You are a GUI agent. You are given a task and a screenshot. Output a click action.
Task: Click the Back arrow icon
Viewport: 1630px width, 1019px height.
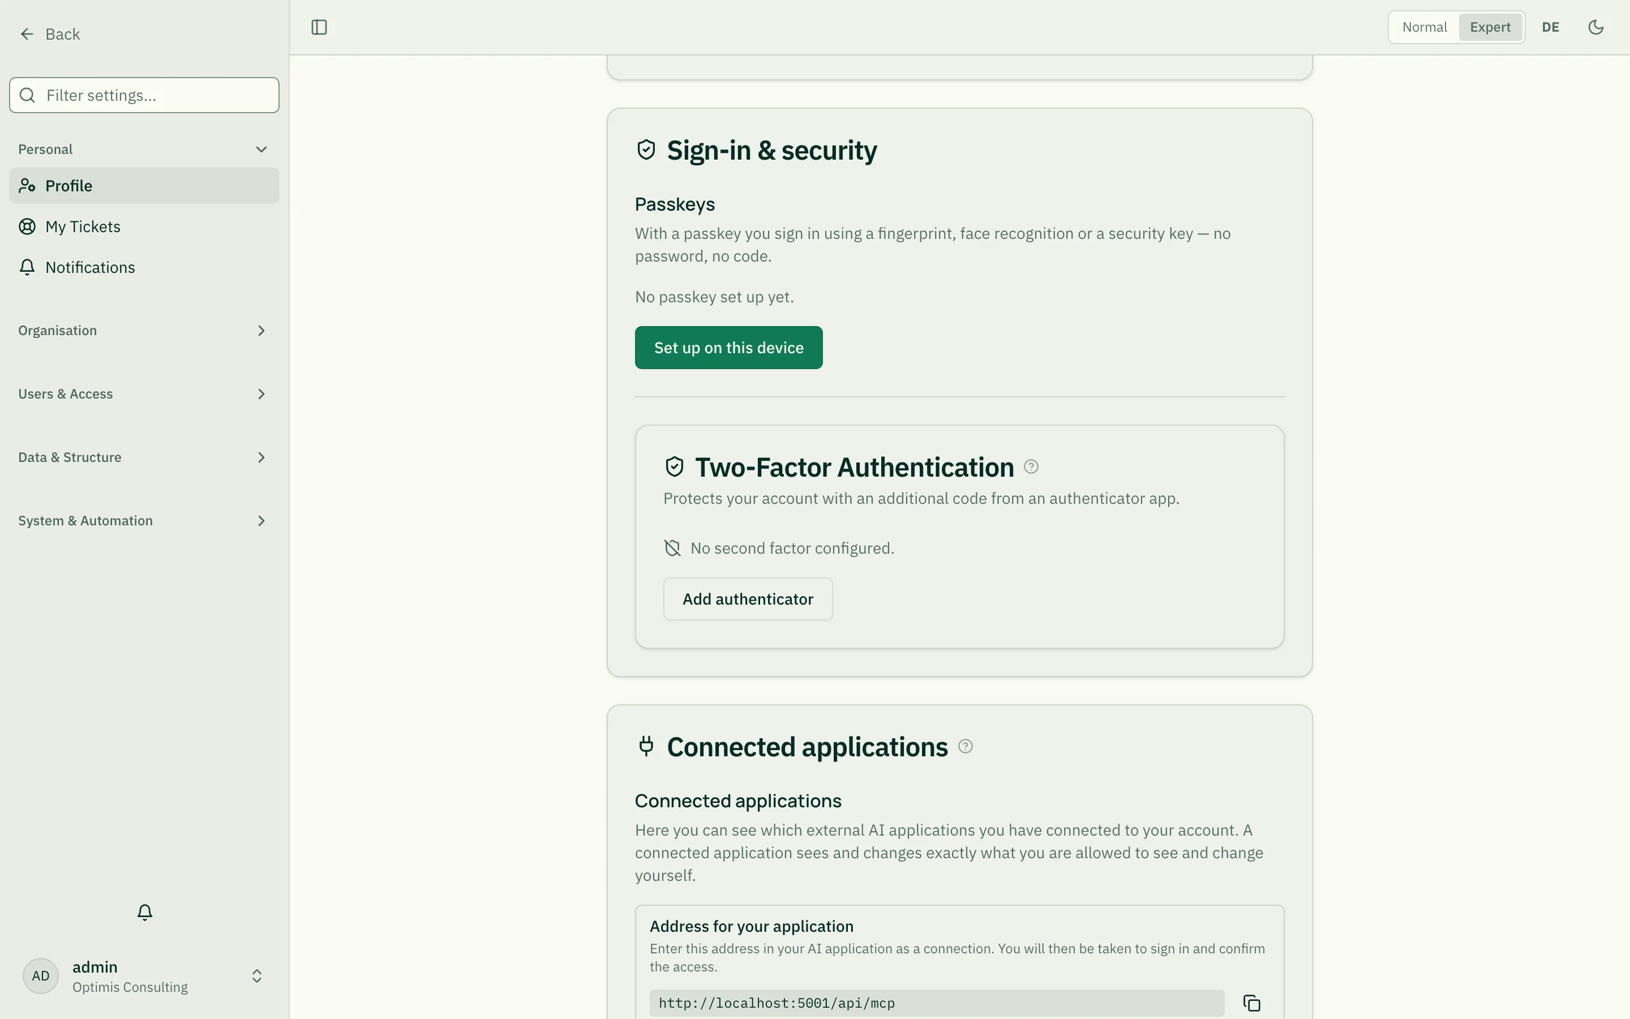tap(27, 34)
